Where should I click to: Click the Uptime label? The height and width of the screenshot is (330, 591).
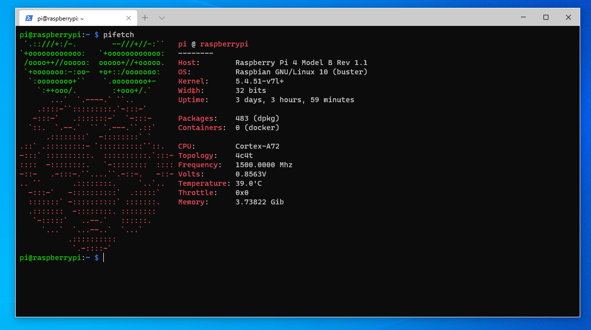click(x=193, y=100)
